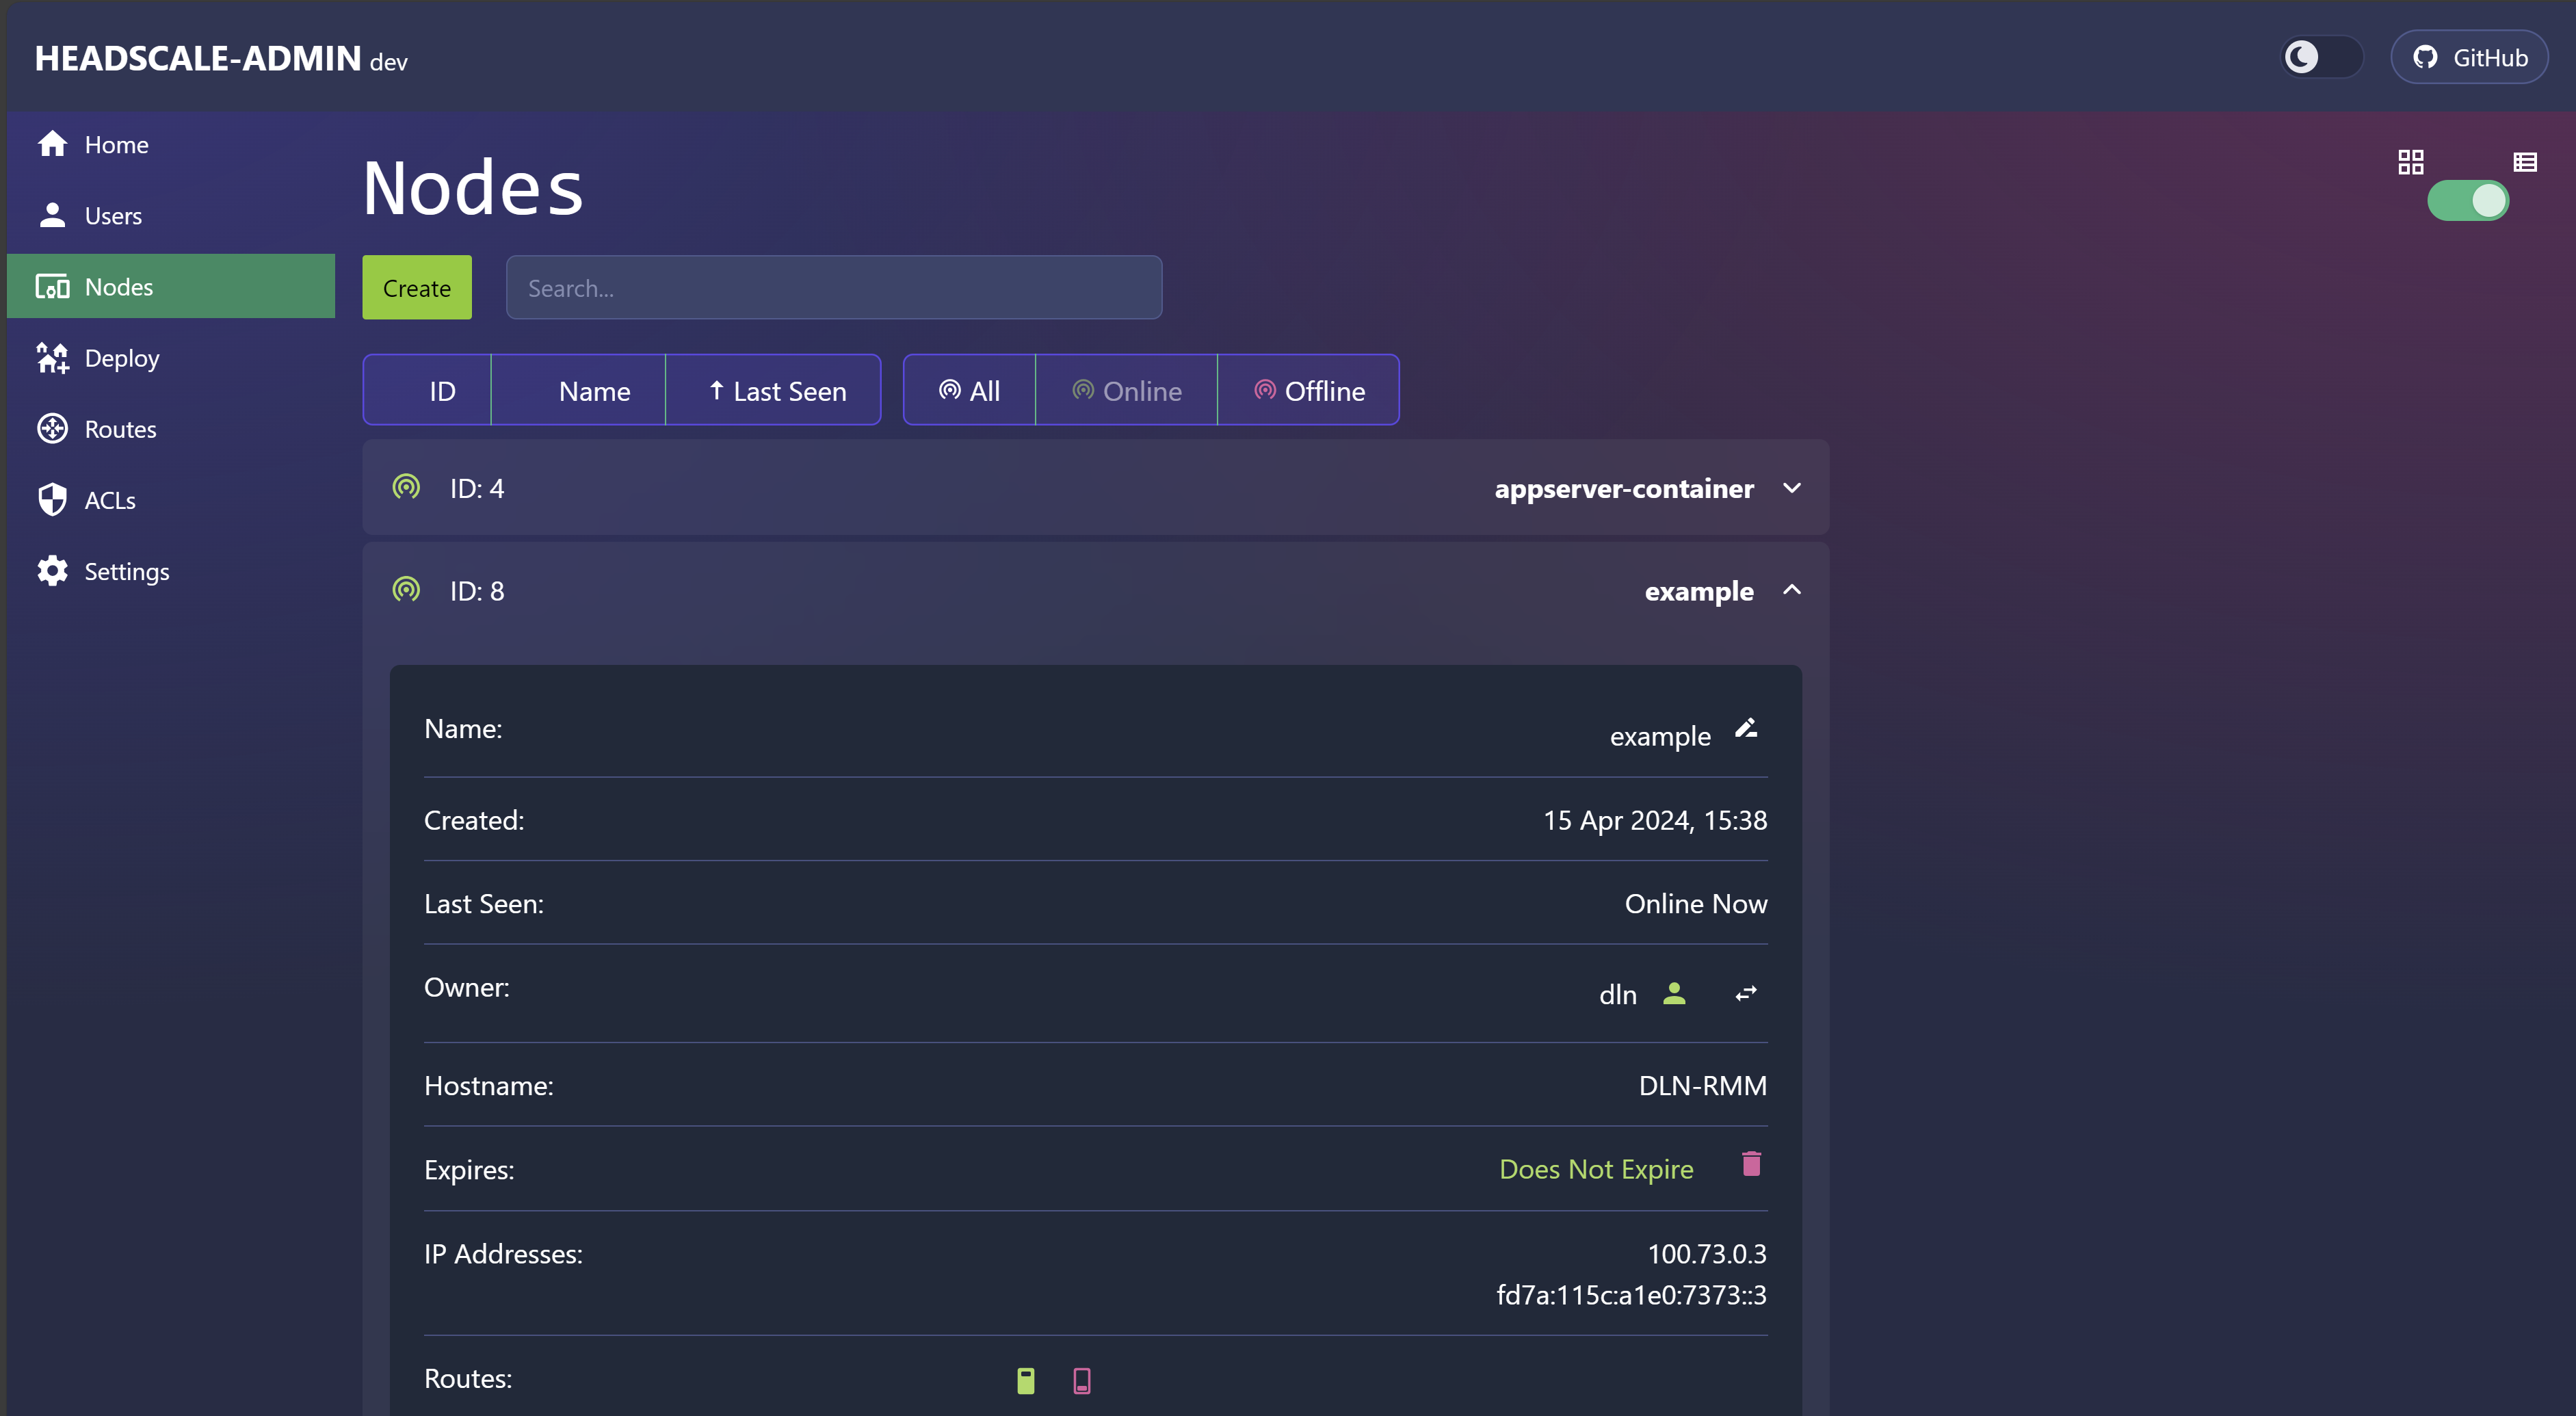This screenshot has width=2576, height=1416.
Task: Filter nodes by Offline status
Action: tap(1308, 390)
